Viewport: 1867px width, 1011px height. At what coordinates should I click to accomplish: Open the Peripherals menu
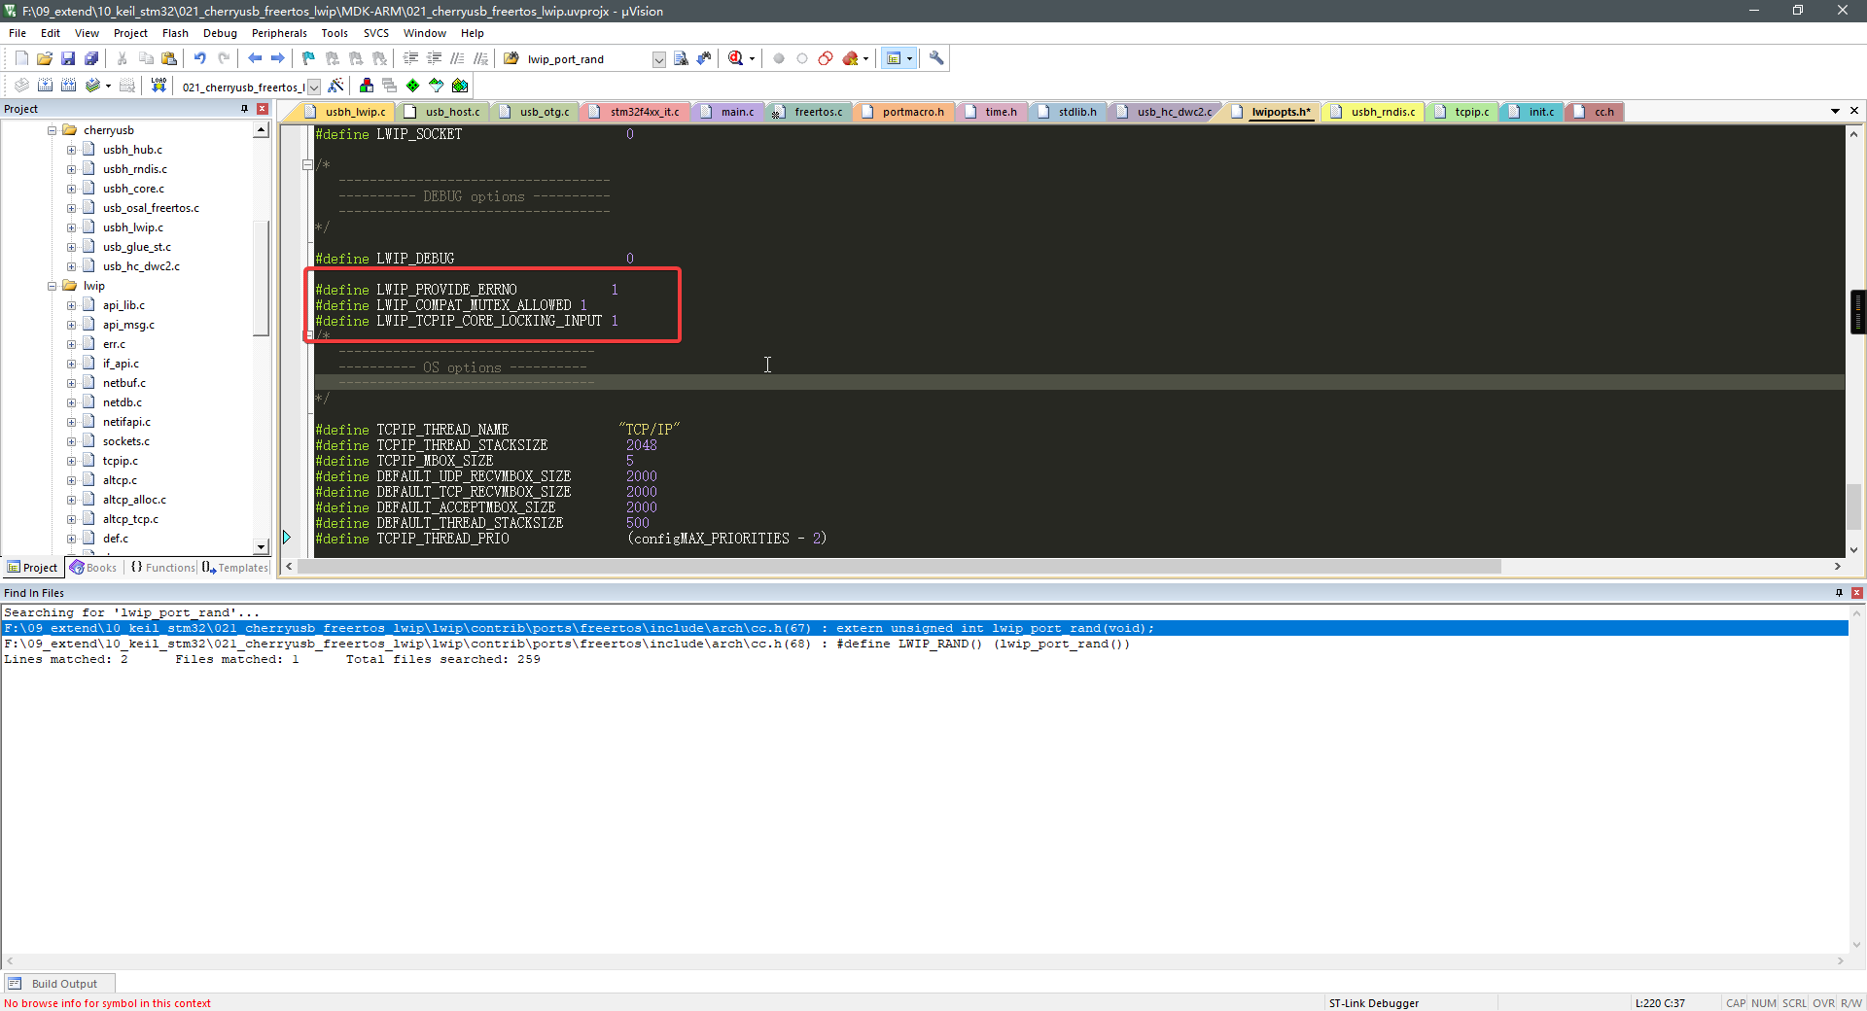pyautogui.click(x=279, y=32)
